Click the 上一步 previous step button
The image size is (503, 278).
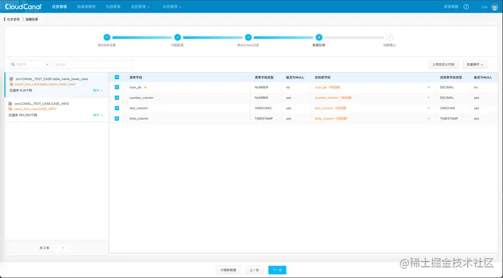coord(254,270)
